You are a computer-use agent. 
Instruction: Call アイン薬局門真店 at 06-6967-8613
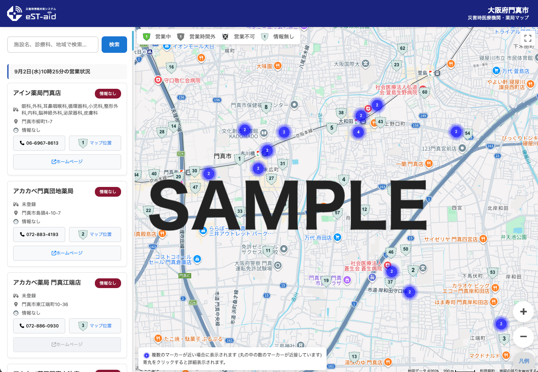39,143
